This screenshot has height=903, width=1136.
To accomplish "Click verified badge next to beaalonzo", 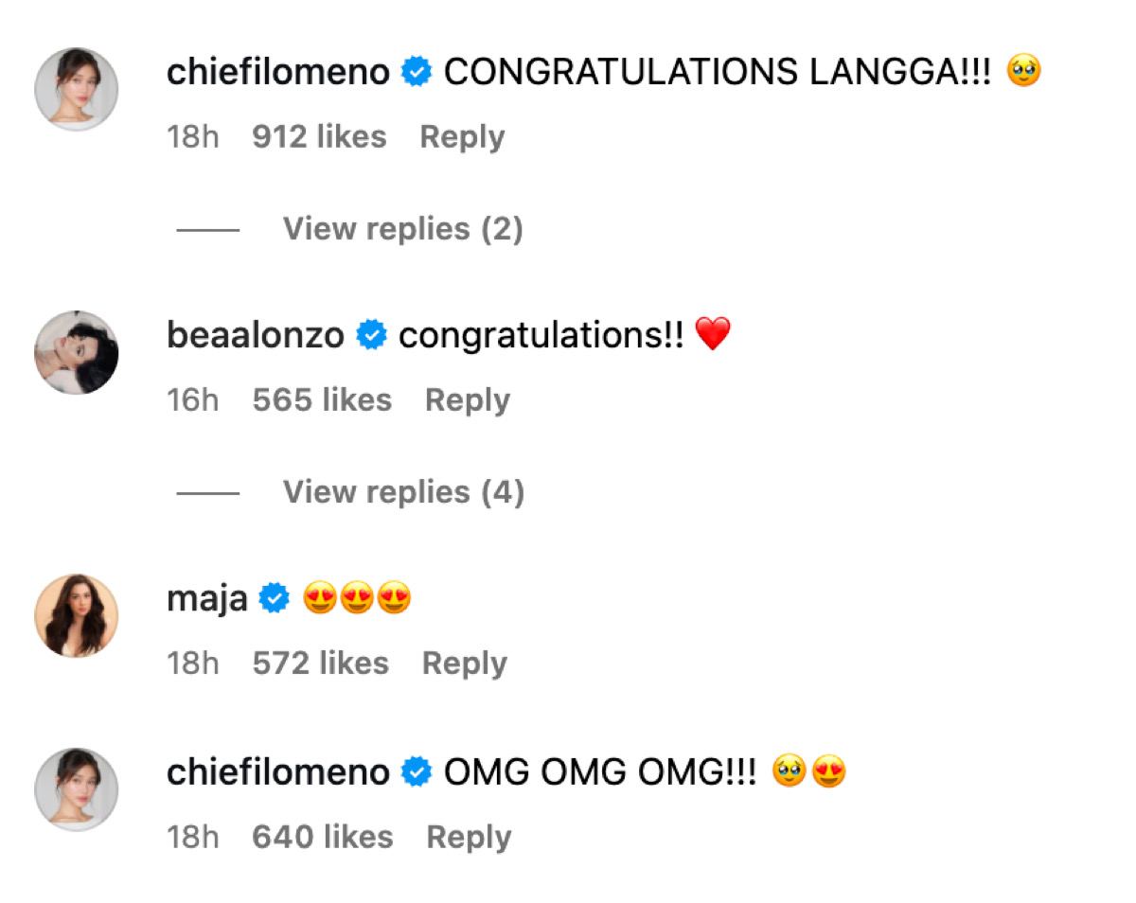I will (371, 335).
